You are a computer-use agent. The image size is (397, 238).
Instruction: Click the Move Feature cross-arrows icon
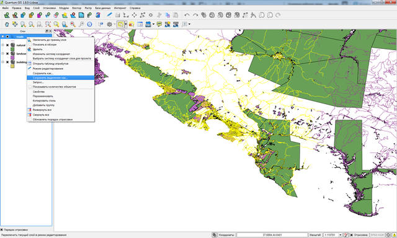click(134, 15)
